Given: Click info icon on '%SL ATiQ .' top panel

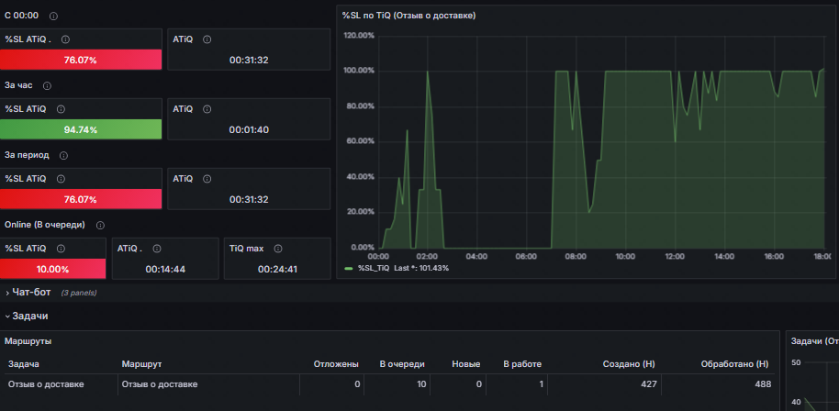Looking at the screenshot, I should [65, 39].
